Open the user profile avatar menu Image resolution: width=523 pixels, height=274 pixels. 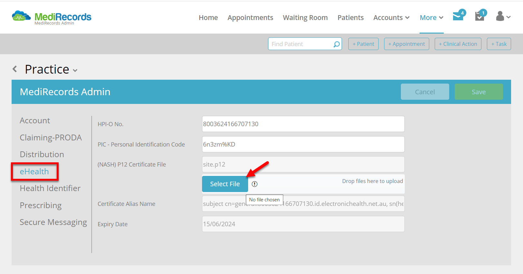(x=503, y=16)
